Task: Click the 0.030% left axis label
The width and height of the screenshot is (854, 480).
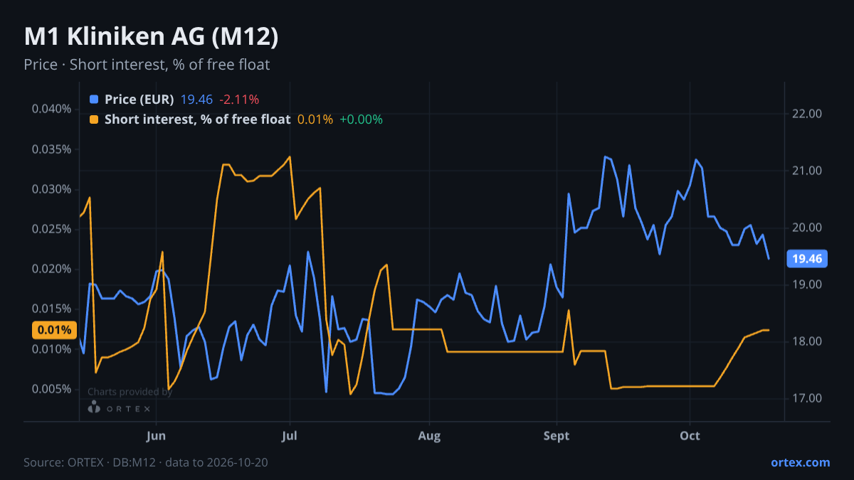Action: click(x=52, y=189)
